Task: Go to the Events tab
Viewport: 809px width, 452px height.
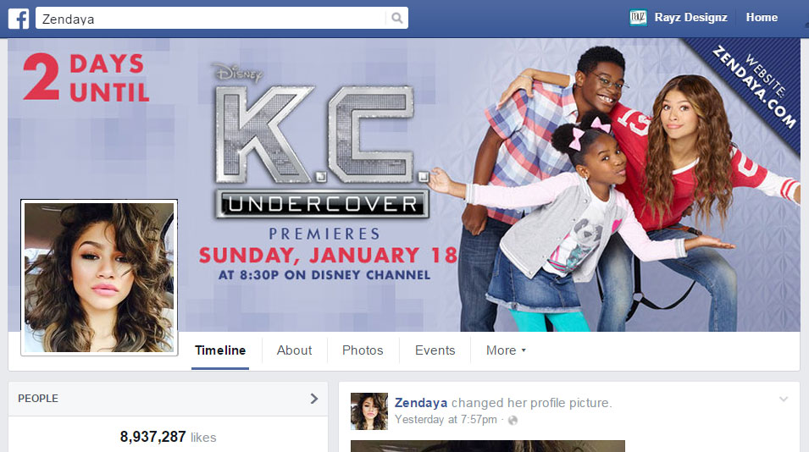Action: [x=435, y=350]
